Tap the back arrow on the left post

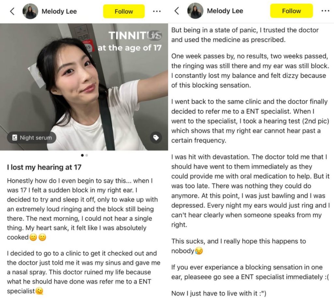coord(12,11)
